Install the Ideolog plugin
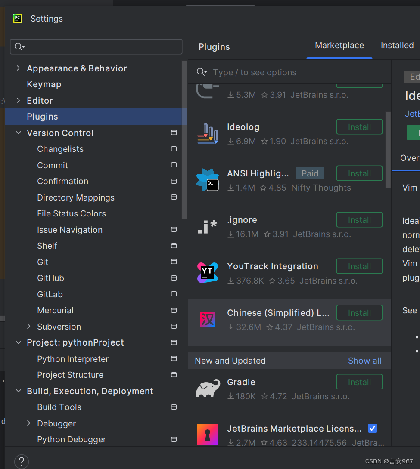 tap(359, 127)
